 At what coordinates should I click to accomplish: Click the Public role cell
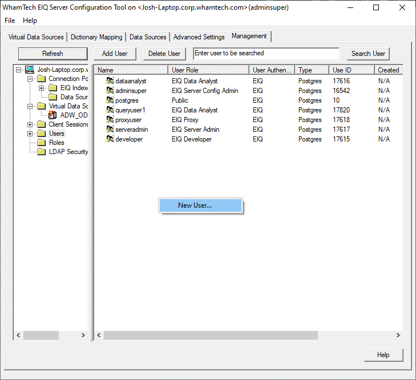point(180,100)
